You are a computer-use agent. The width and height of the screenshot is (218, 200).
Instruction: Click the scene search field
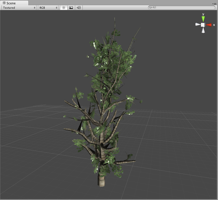pos(182,8)
